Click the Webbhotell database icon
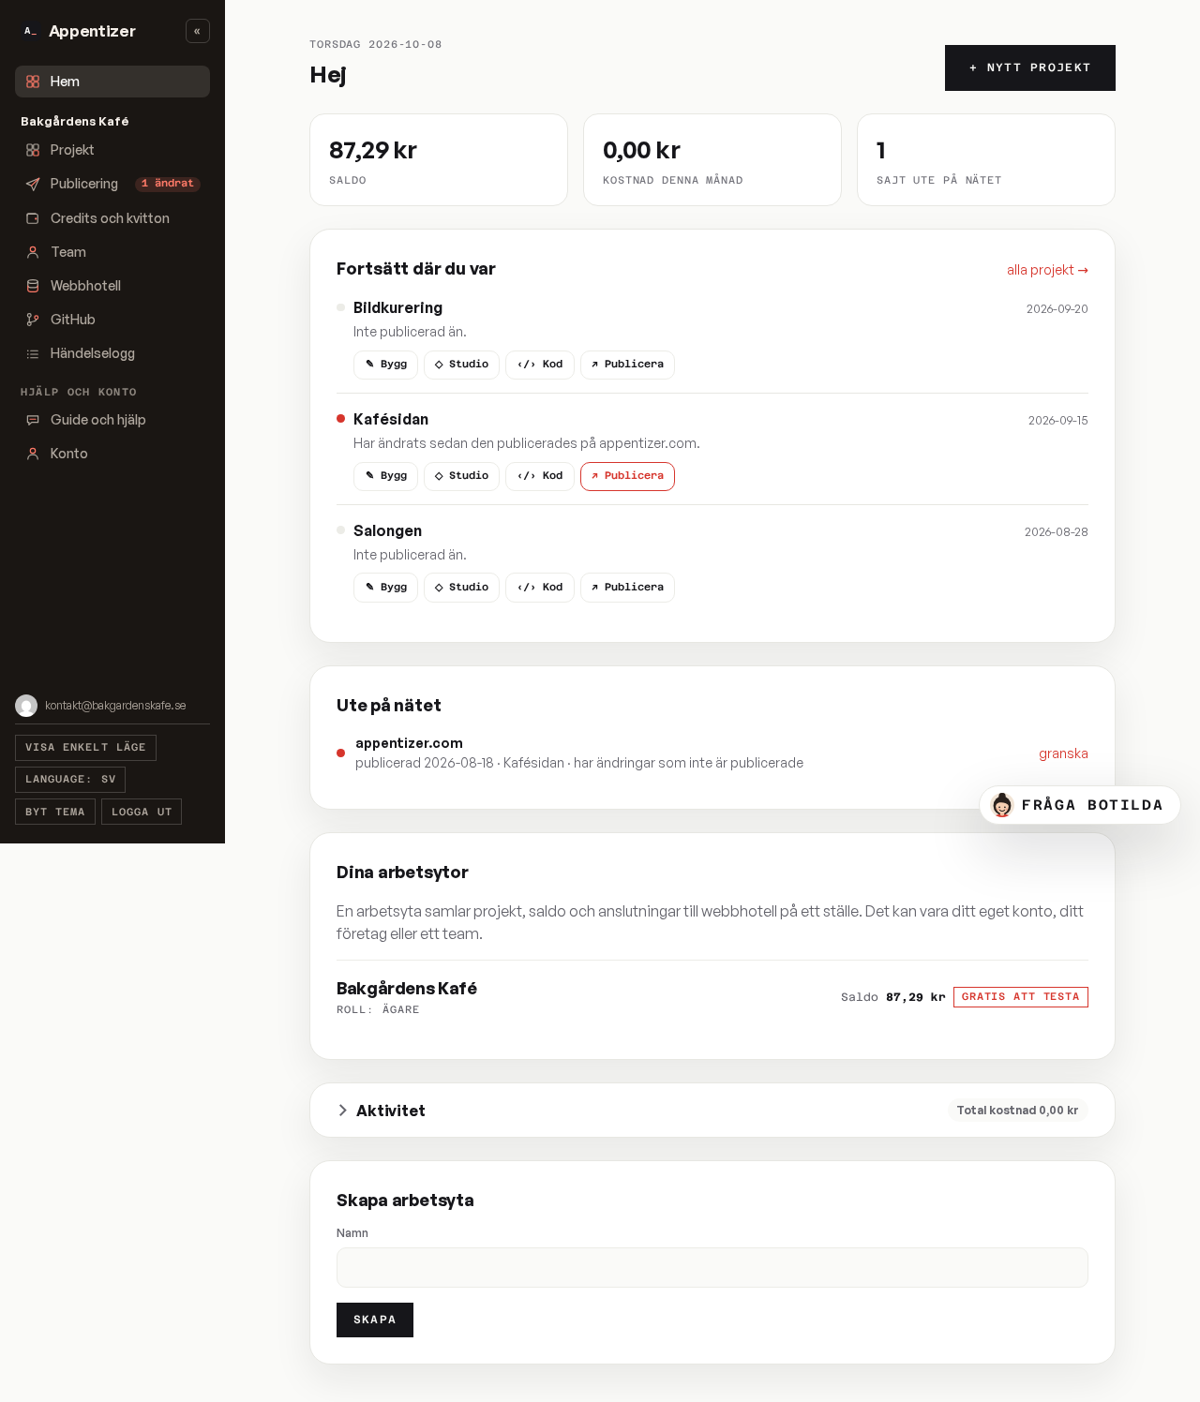Viewport: 1200px width, 1402px height. point(33,286)
